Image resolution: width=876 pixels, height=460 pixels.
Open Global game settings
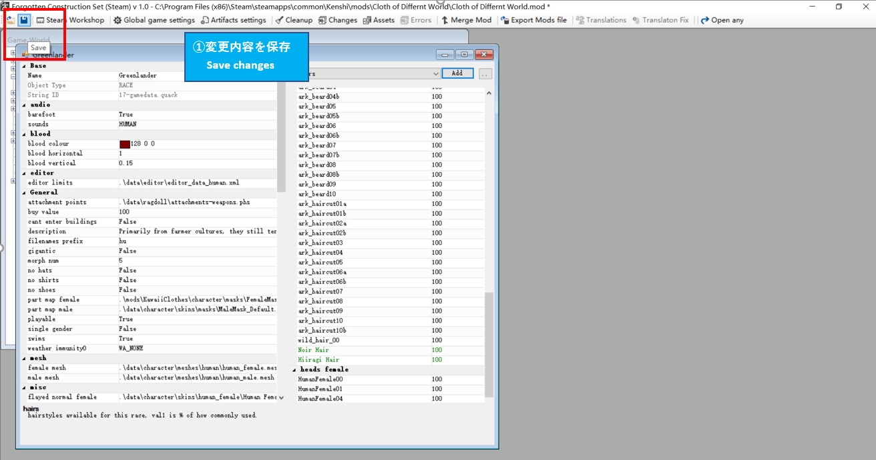[x=154, y=20]
